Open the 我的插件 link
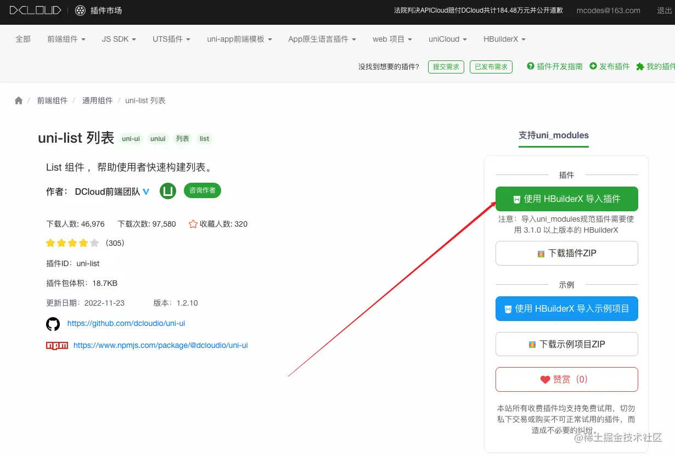 661,66
